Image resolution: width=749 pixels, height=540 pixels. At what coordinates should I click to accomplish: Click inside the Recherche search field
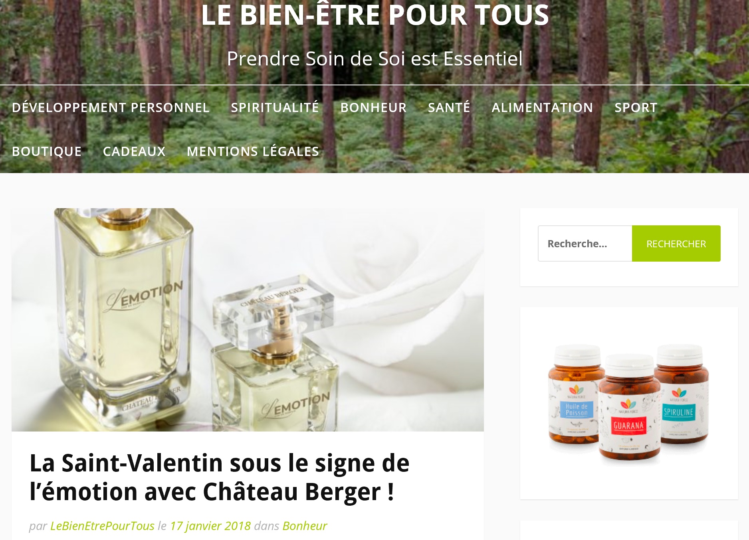click(585, 244)
